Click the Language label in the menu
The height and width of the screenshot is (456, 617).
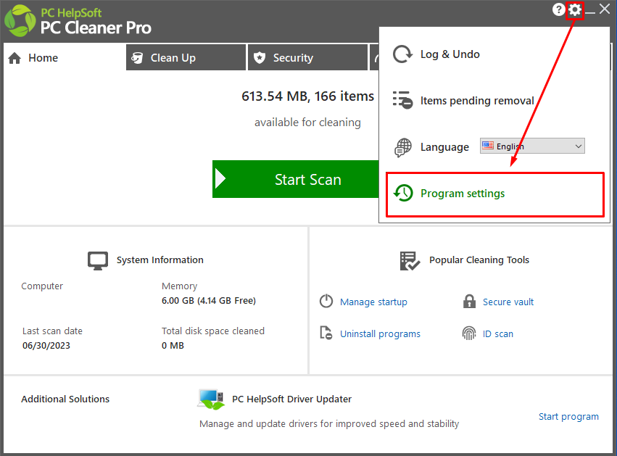coord(444,146)
